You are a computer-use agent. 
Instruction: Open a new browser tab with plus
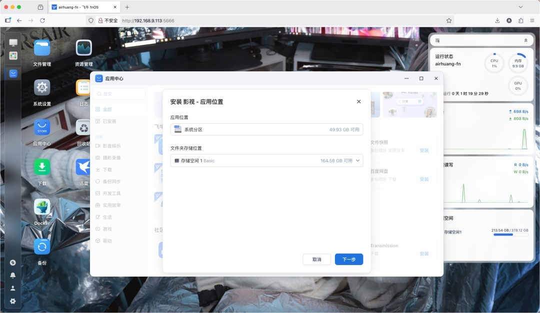[127, 7]
